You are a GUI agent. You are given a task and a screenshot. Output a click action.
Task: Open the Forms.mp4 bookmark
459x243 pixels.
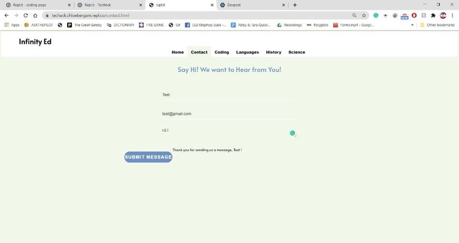(353, 25)
